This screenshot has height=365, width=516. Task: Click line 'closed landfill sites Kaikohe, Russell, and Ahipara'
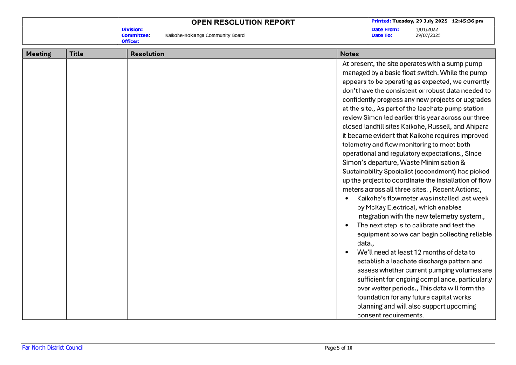click(415, 126)
